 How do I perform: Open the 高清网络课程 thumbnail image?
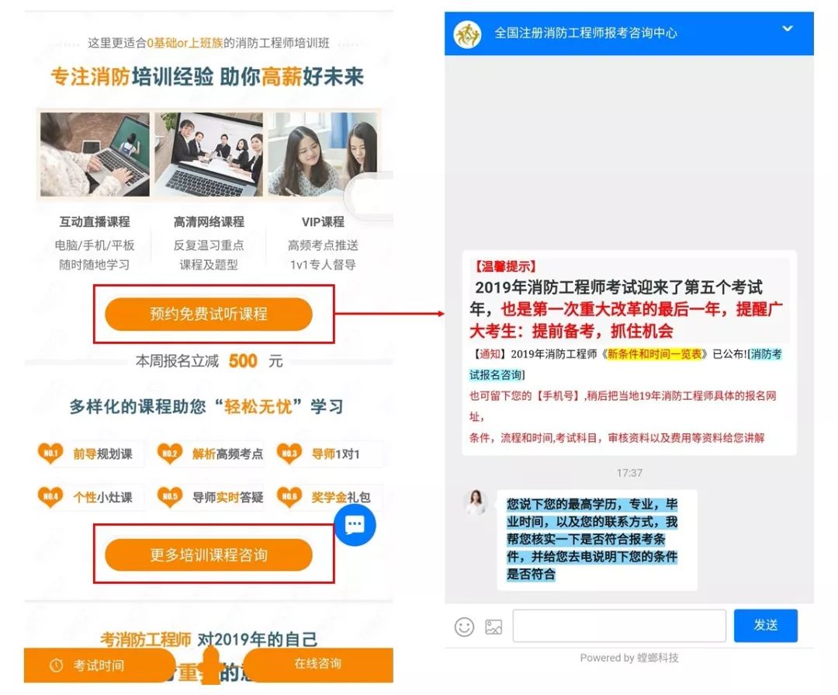[x=209, y=154]
